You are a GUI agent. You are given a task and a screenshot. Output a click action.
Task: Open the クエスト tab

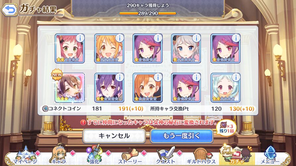coord(166,156)
